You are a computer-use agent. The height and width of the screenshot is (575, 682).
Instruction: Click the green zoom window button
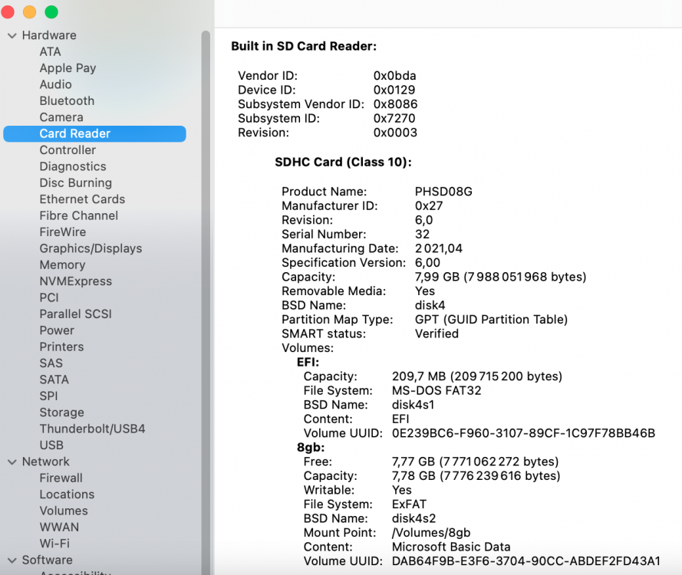pos(51,11)
